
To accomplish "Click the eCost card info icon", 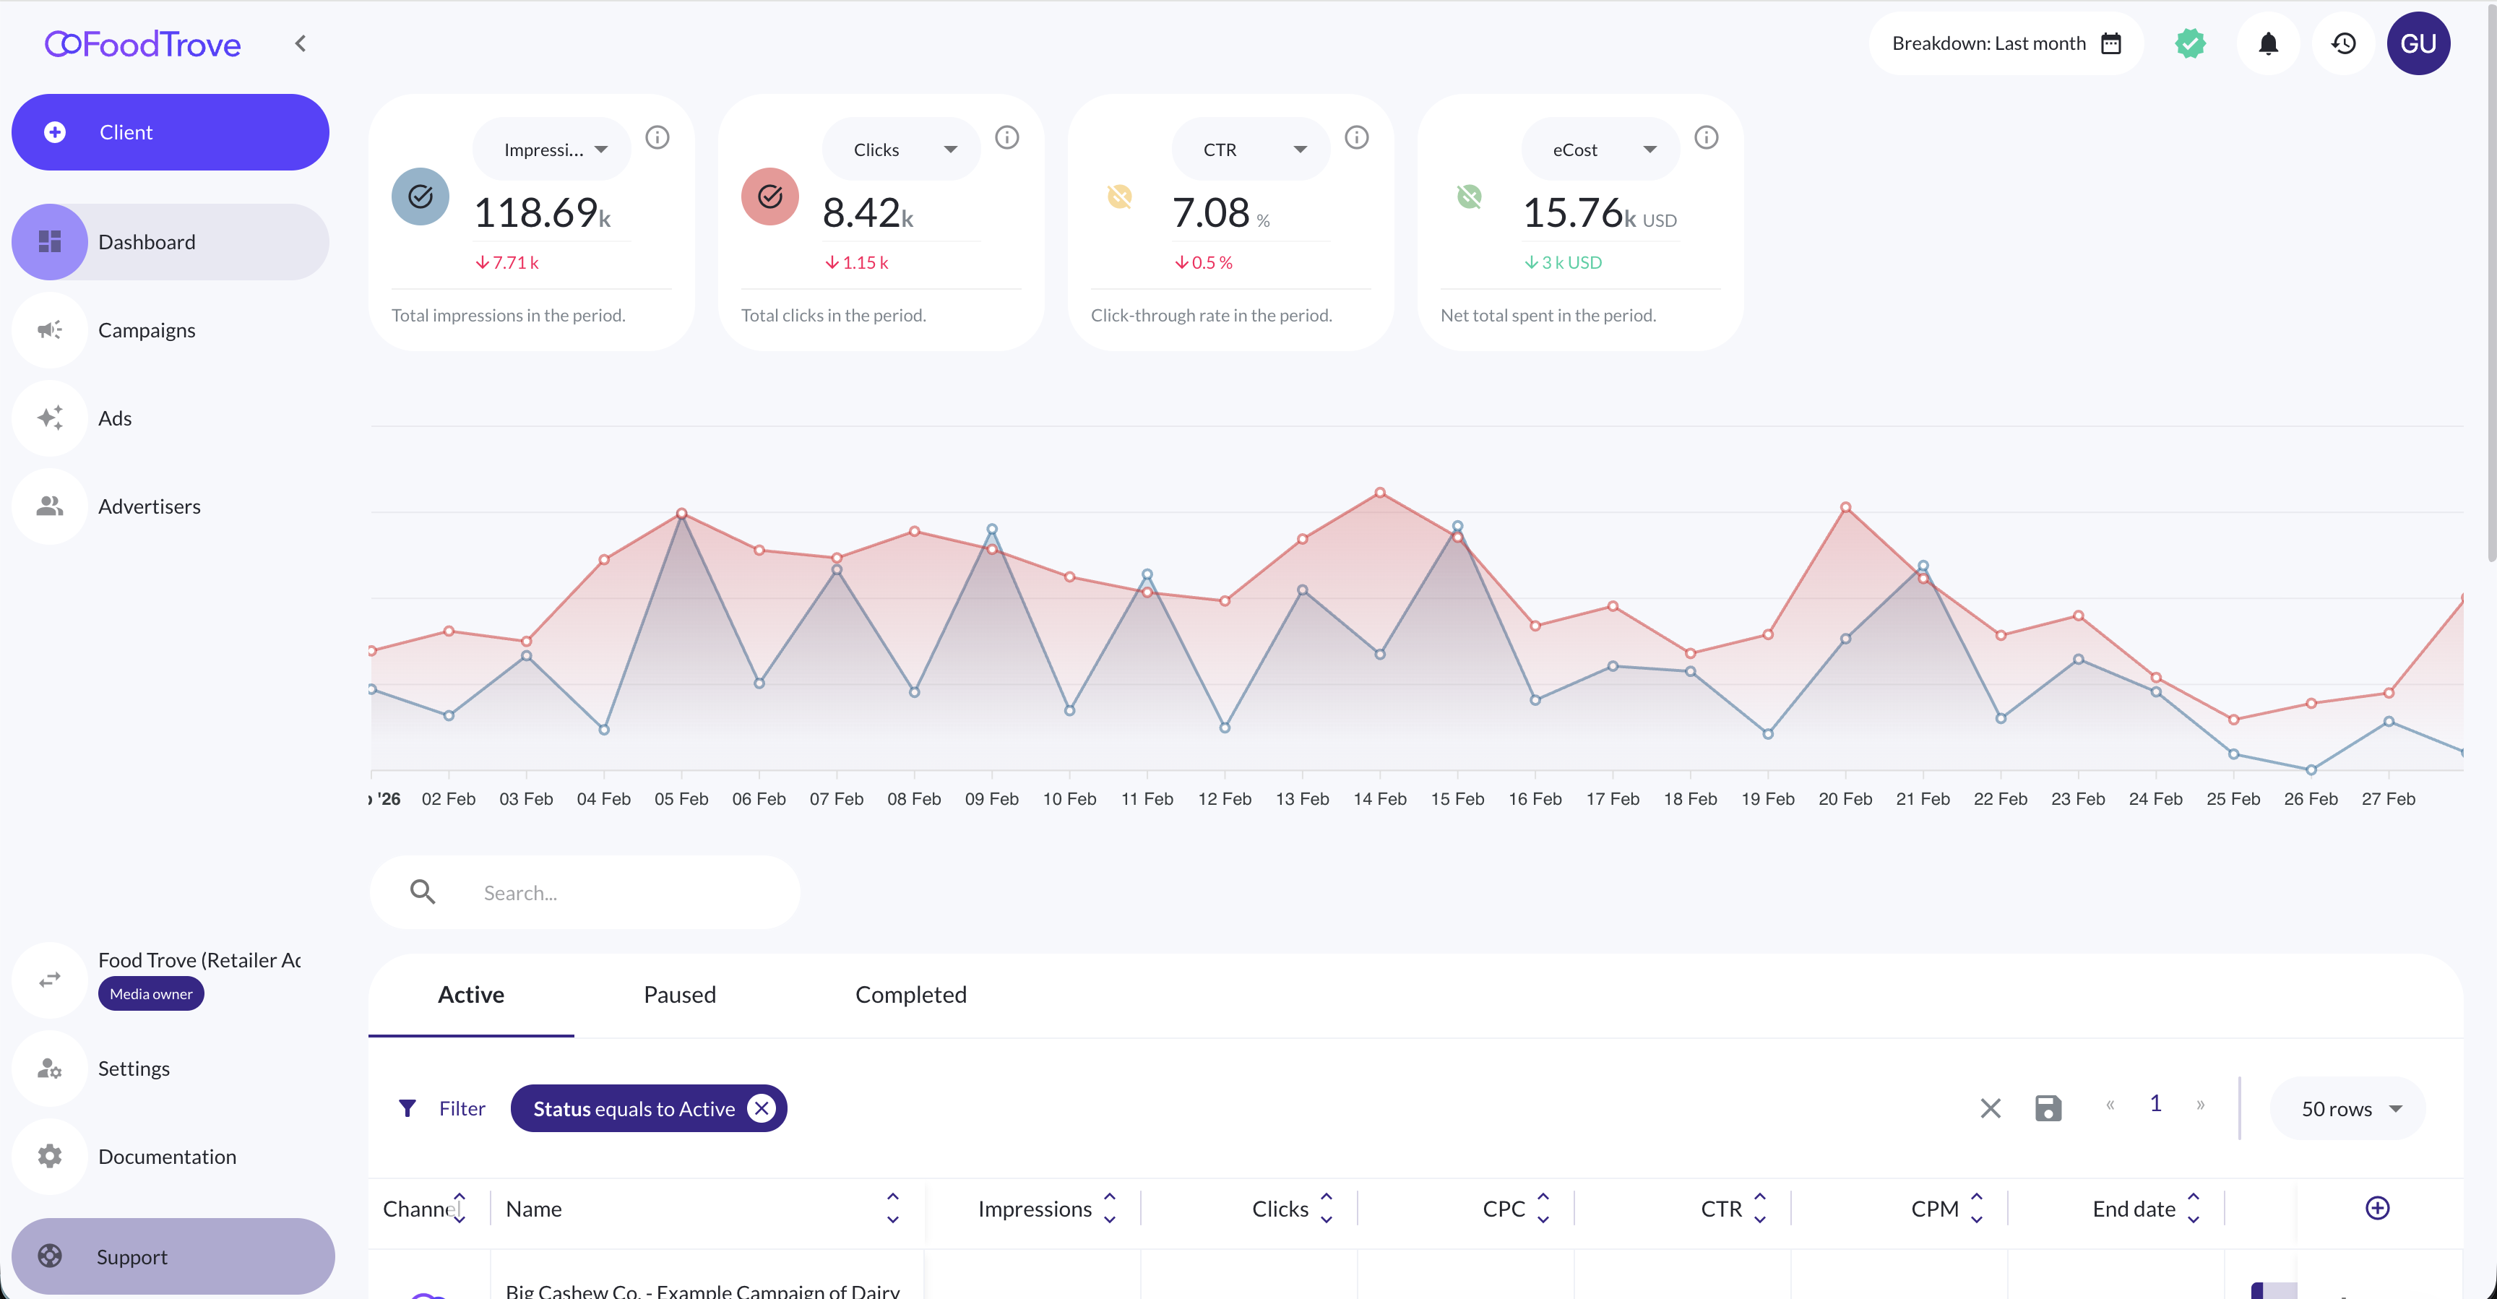I will point(1706,138).
